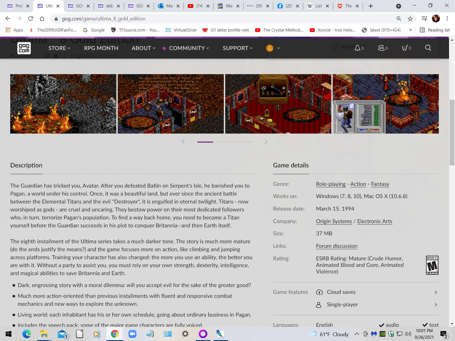This screenshot has width=455, height=341.
Task: Open the Apps bookmarks shortcut
Action: [14, 30]
